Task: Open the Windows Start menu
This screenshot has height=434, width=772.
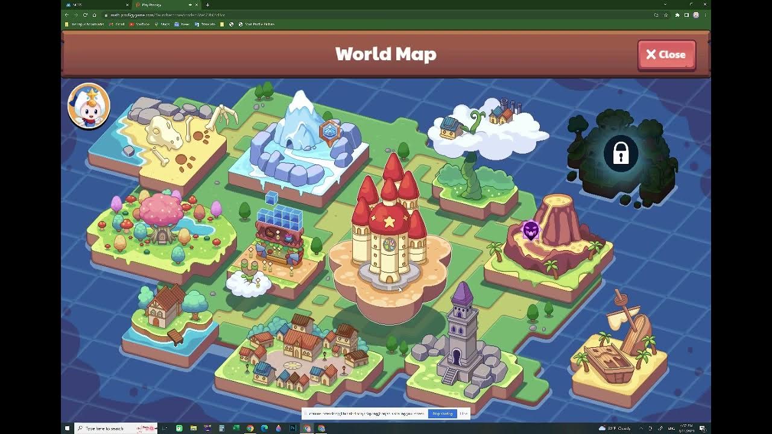Action: point(67,428)
